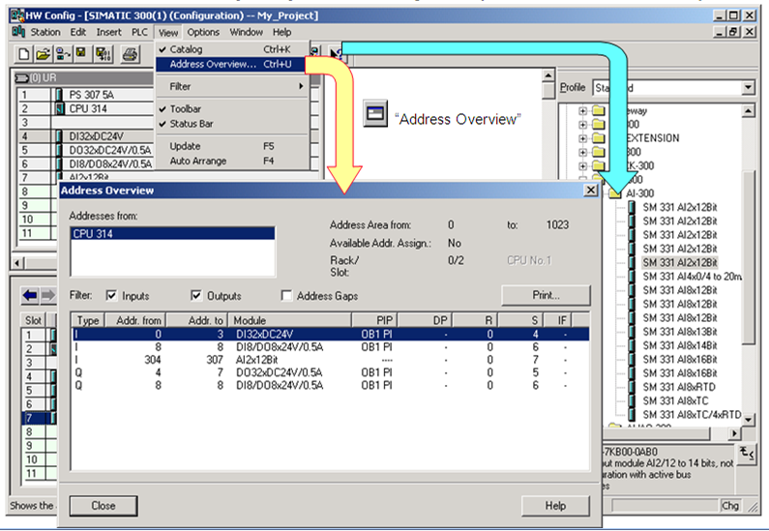Click the Open station online toolbar icon

point(63,54)
